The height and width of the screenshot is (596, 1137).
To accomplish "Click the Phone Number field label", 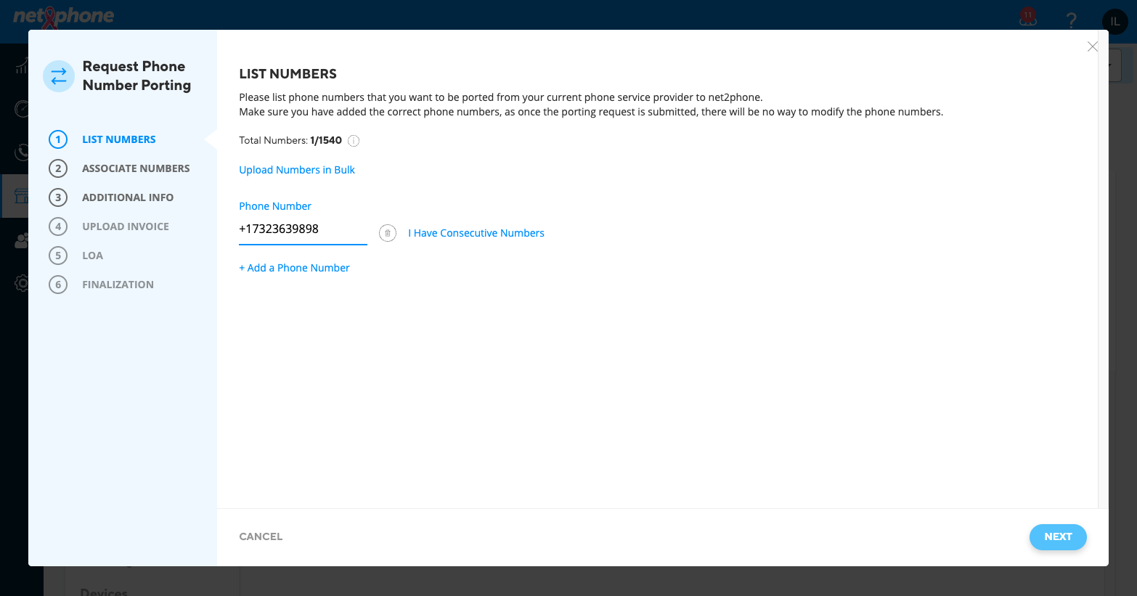I will (x=275, y=206).
